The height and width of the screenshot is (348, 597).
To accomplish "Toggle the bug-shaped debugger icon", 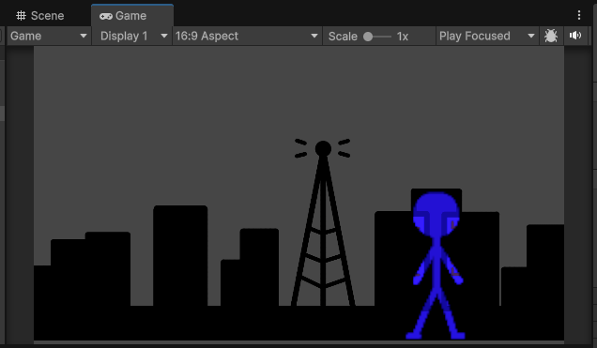I will [x=551, y=37].
